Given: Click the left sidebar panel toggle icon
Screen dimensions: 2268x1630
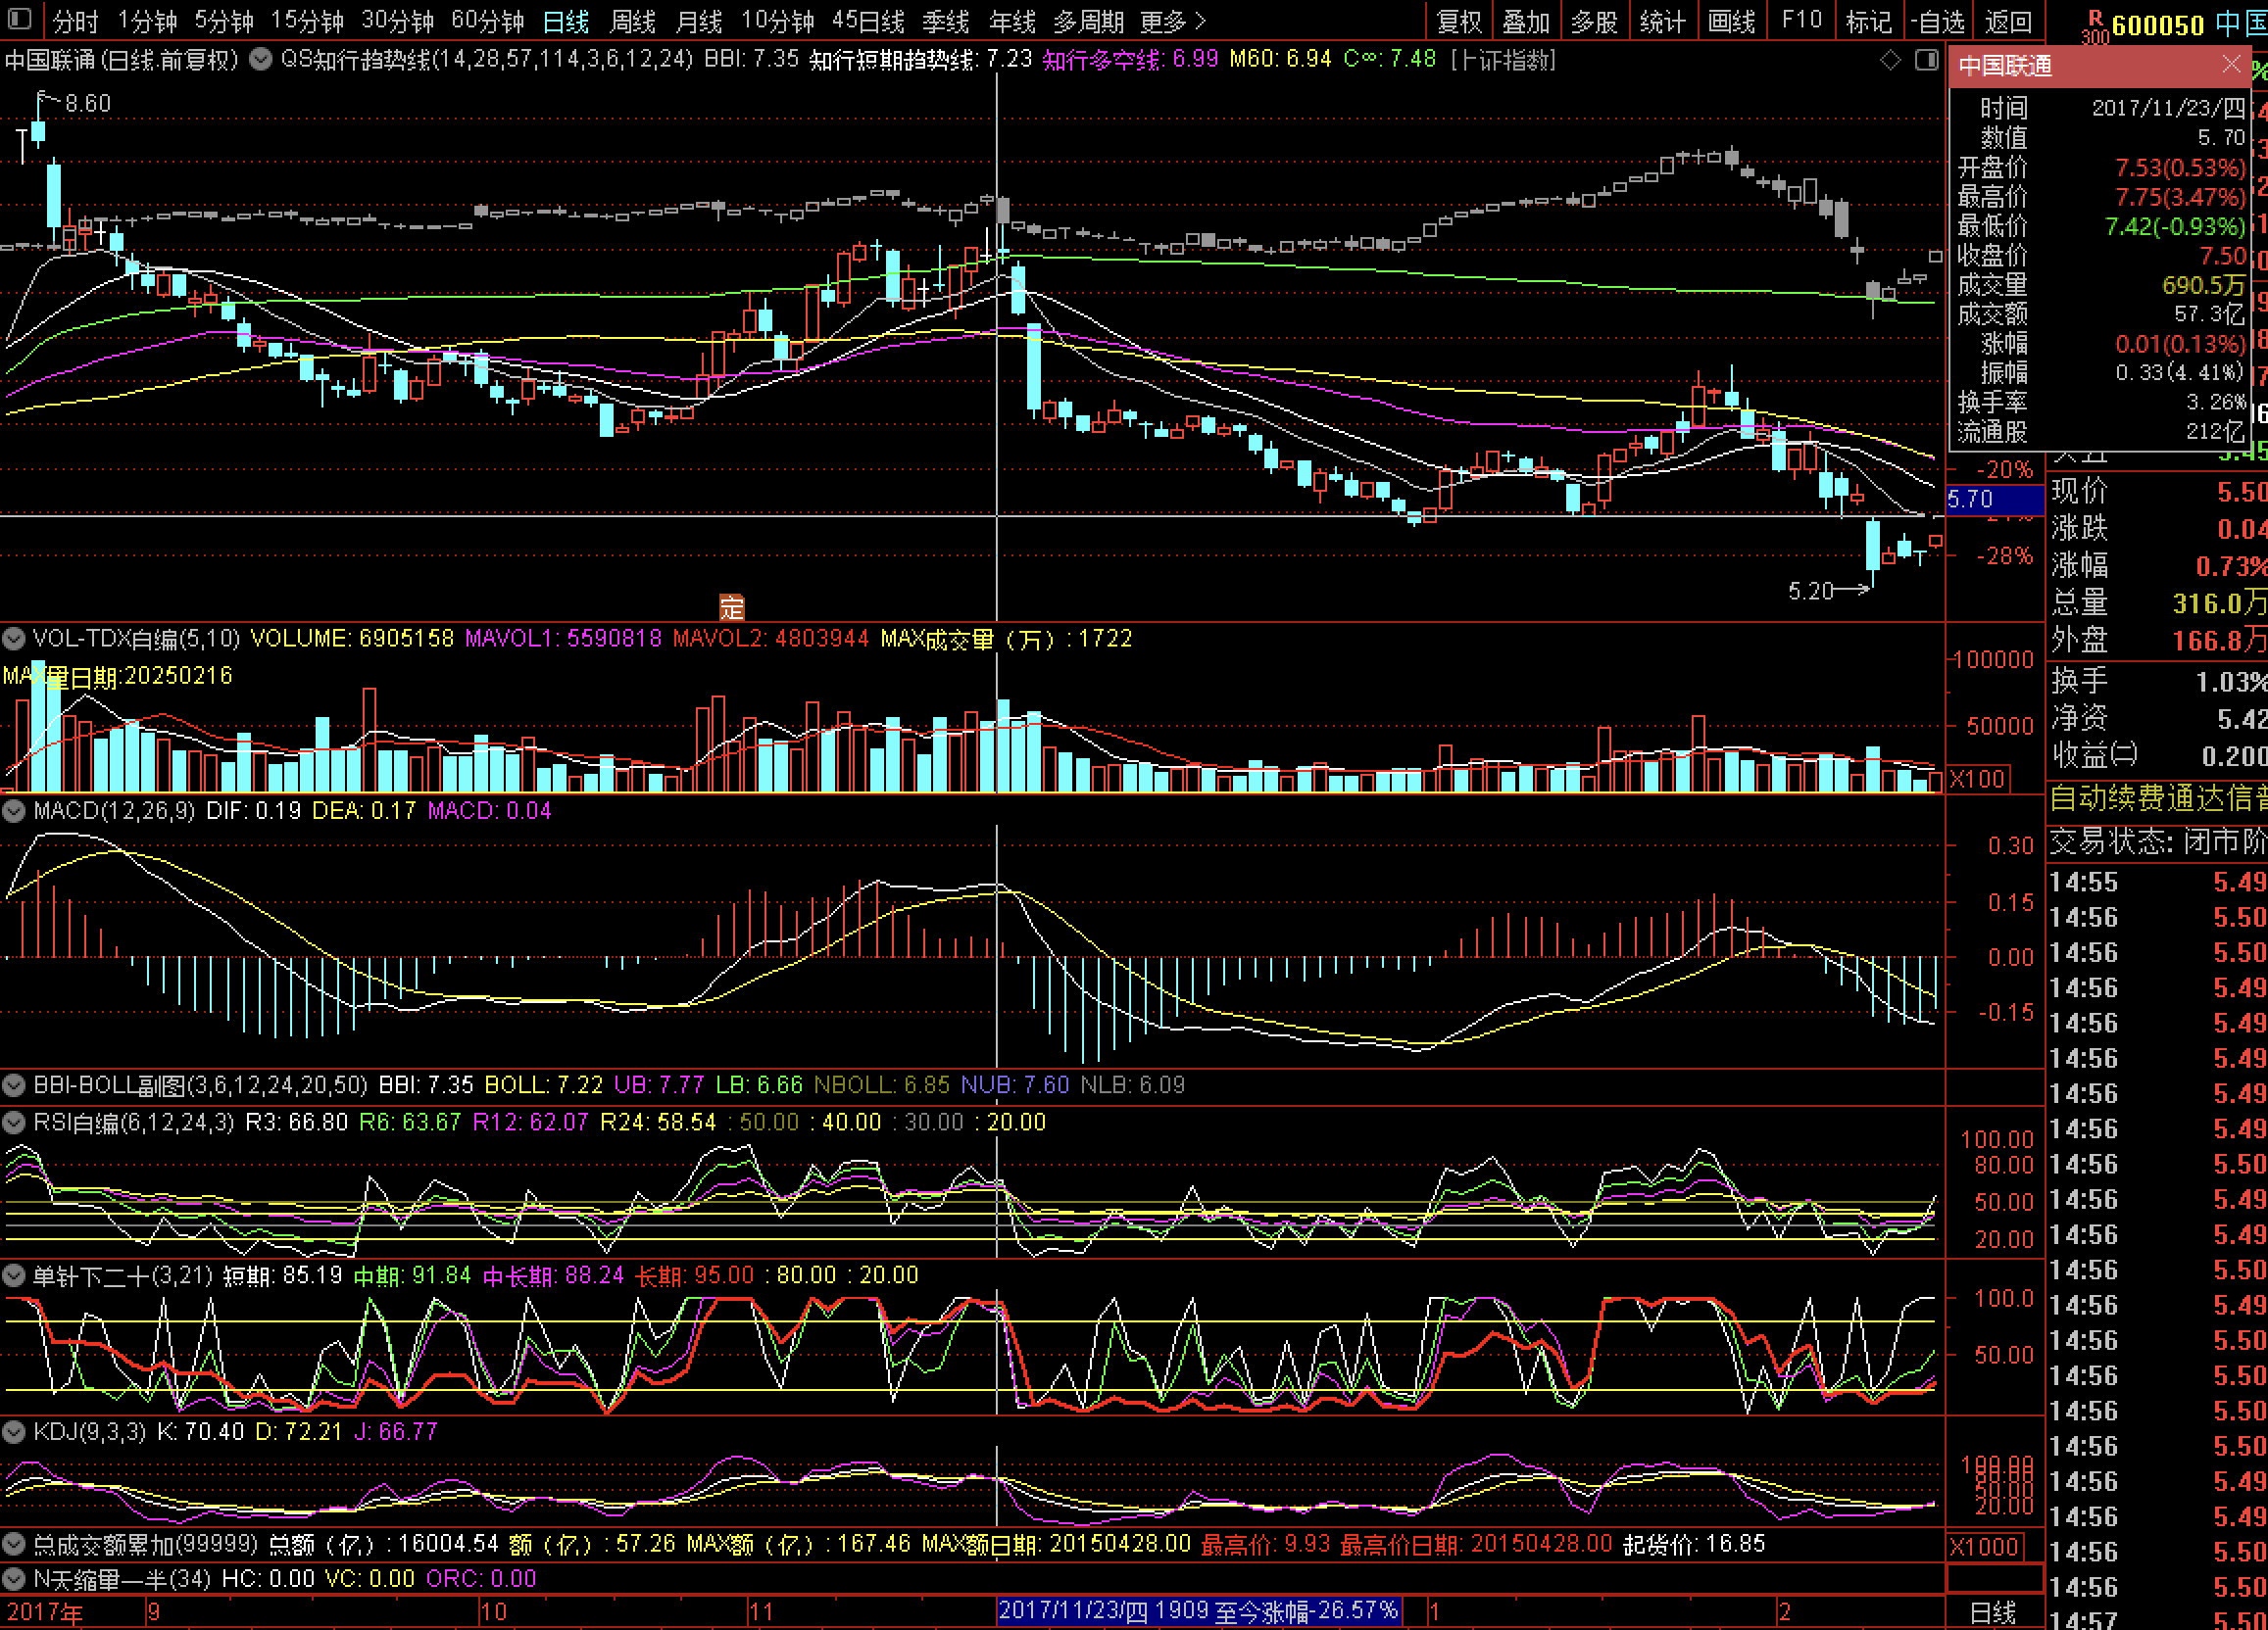Looking at the screenshot, I should [x=20, y=19].
